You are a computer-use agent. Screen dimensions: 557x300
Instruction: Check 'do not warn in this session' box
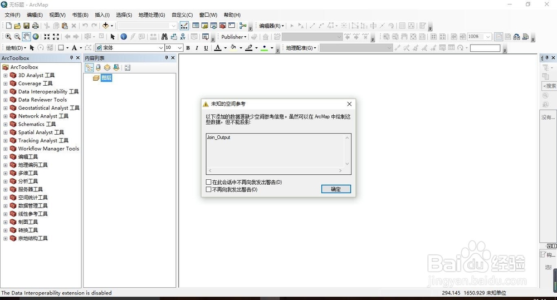(x=208, y=182)
